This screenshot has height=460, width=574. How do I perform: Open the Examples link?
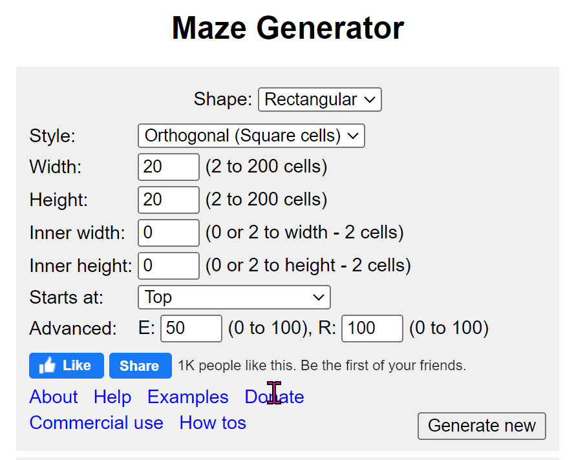188,397
